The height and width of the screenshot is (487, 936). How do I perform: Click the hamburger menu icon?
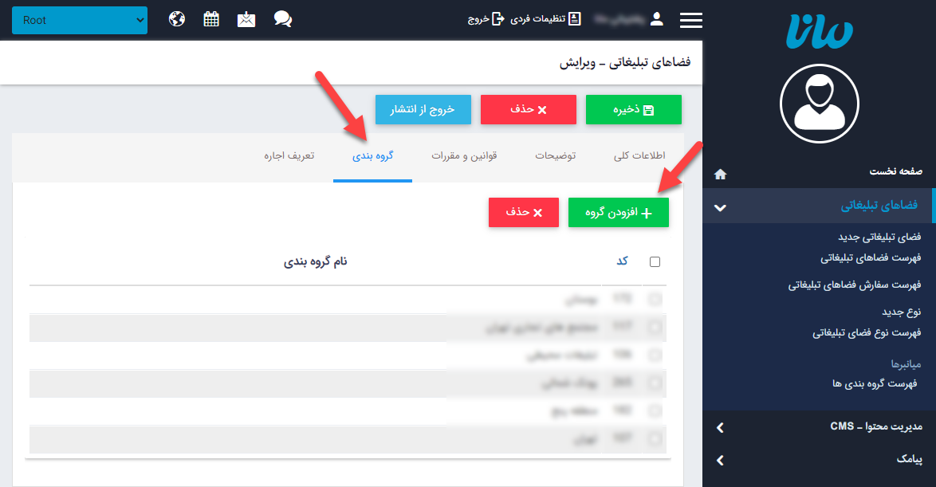(x=690, y=20)
